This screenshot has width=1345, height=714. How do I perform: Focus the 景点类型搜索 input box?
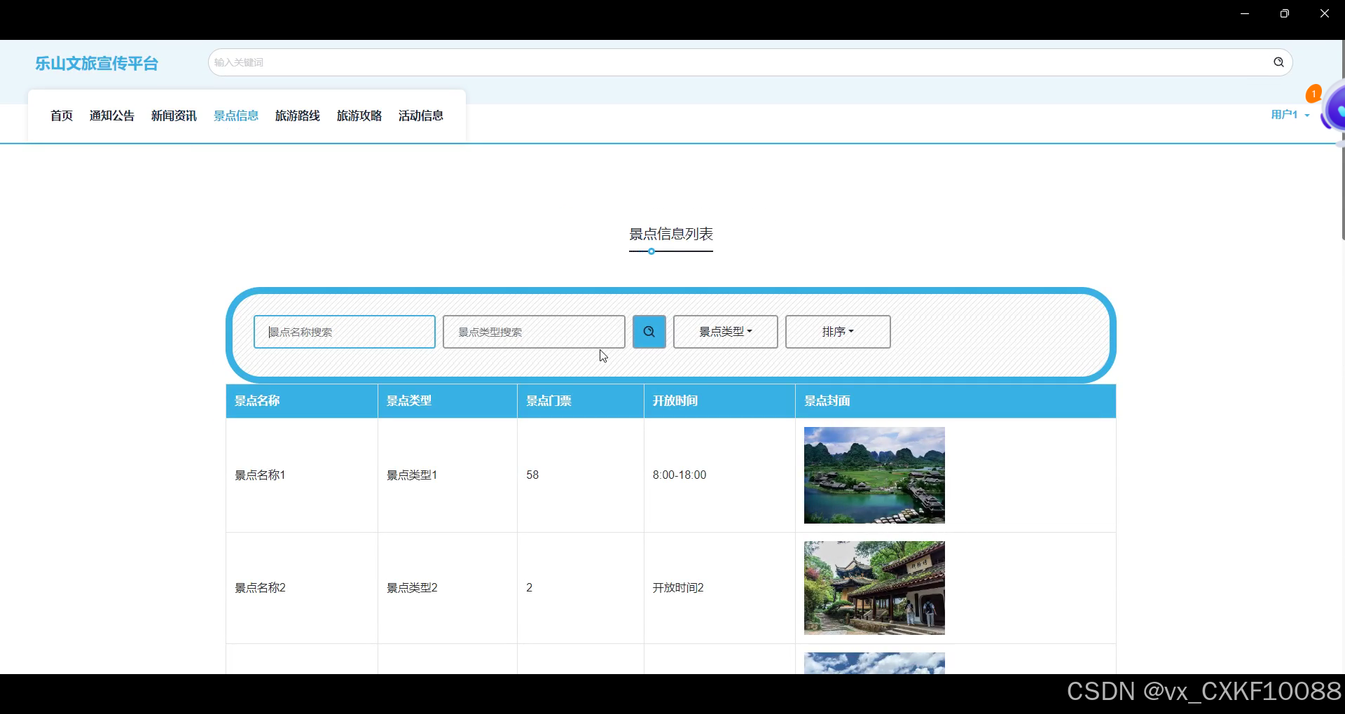(534, 332)
